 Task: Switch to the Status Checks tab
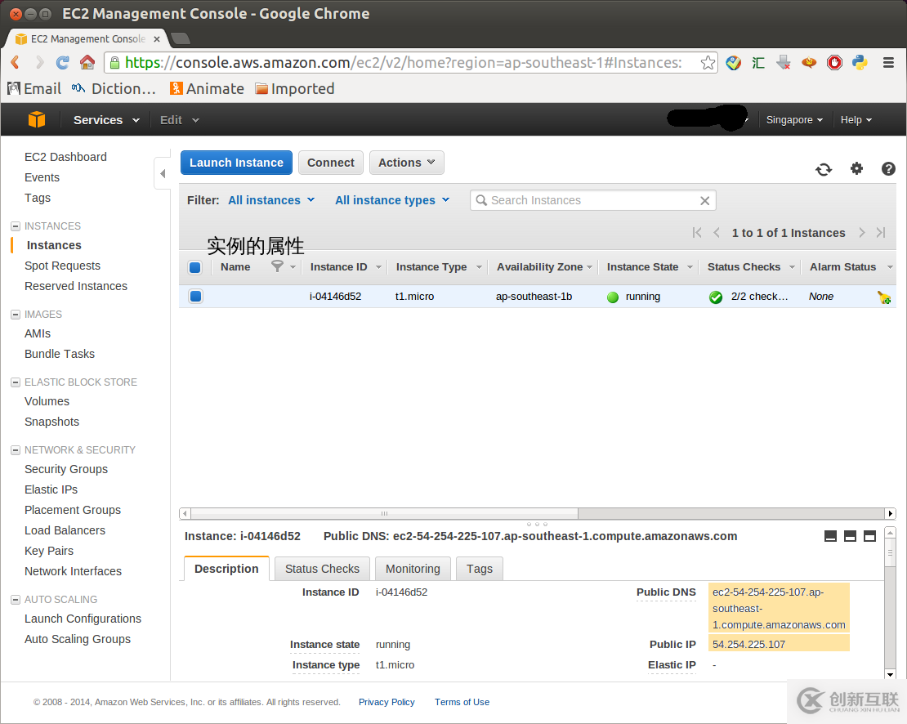point(322,569)
